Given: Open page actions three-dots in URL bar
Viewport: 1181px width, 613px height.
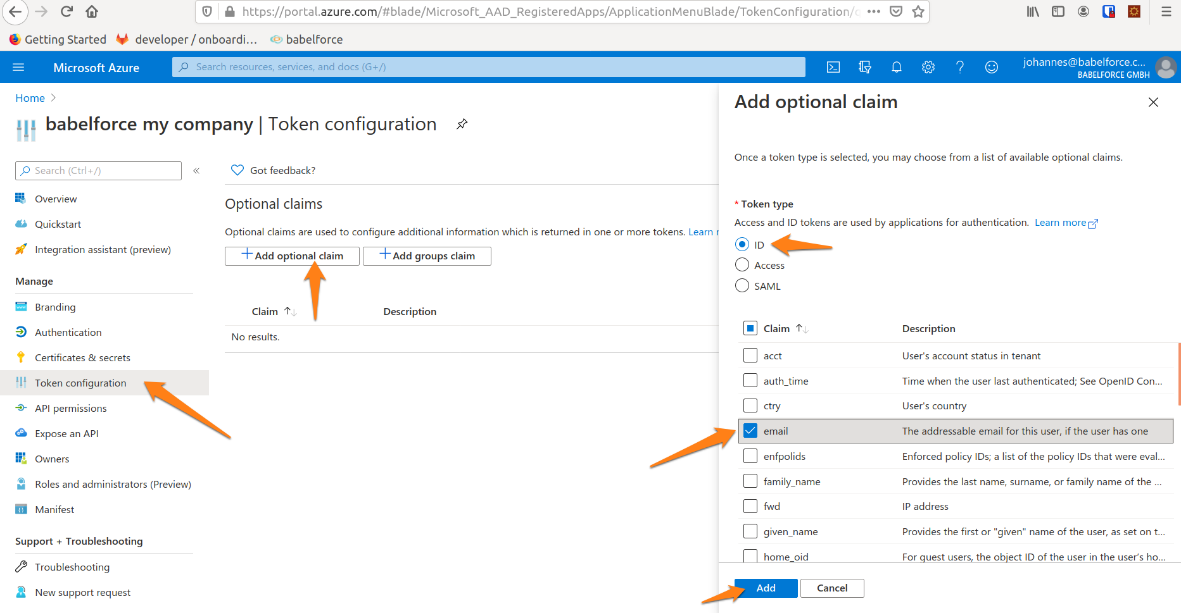Looking at the screenshot, I should click(x=874, y=11).
